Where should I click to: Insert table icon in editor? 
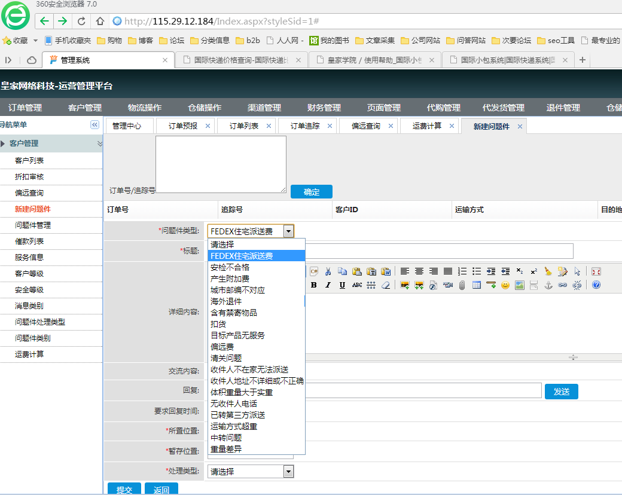point(477,285)
